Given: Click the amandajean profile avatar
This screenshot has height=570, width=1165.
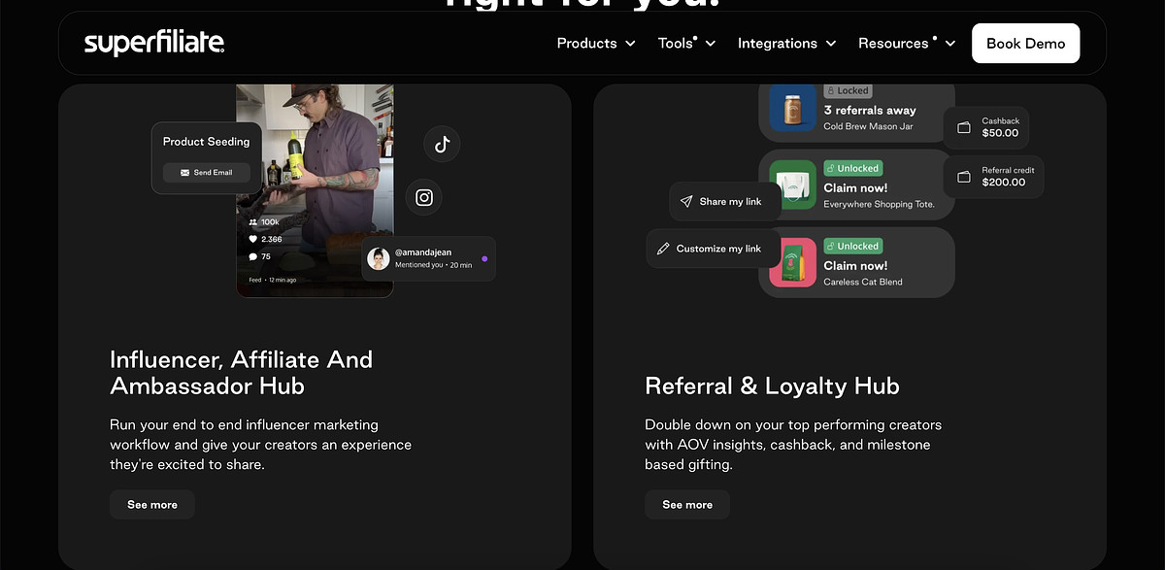Looking at the screenshot, I should tap(379, 258).
